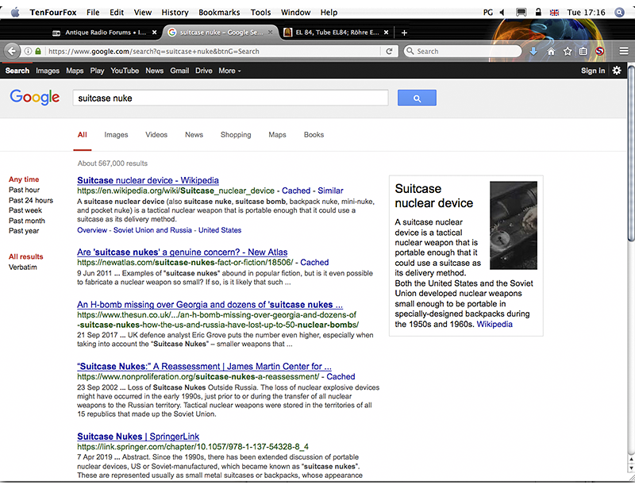This screenshot has height=489, width=635.
Task: Open the Apple menu
Action: click(15, 12)
